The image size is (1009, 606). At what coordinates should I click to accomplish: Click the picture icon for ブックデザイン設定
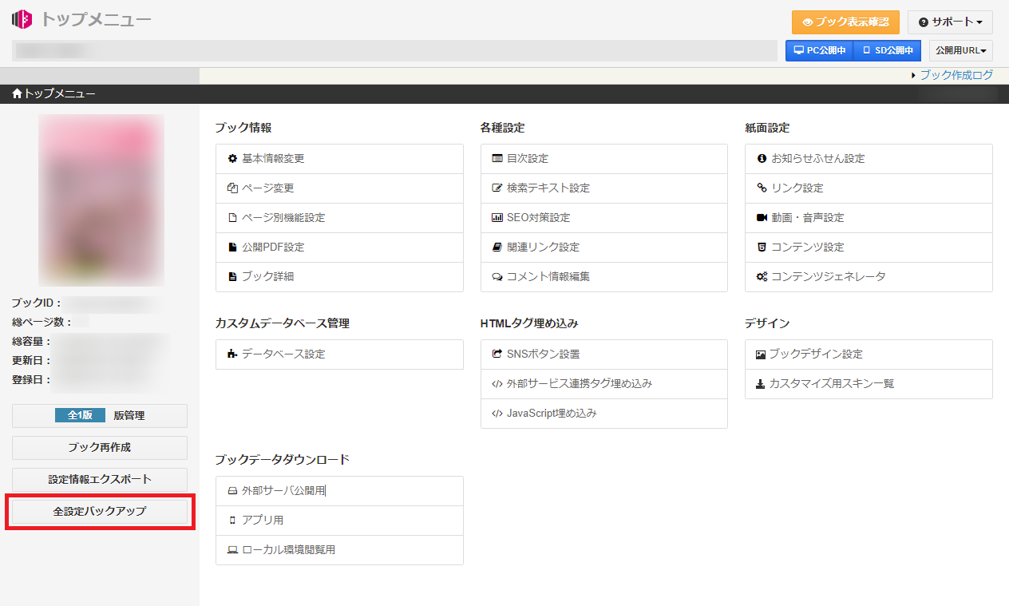click(x=761, y=354)
